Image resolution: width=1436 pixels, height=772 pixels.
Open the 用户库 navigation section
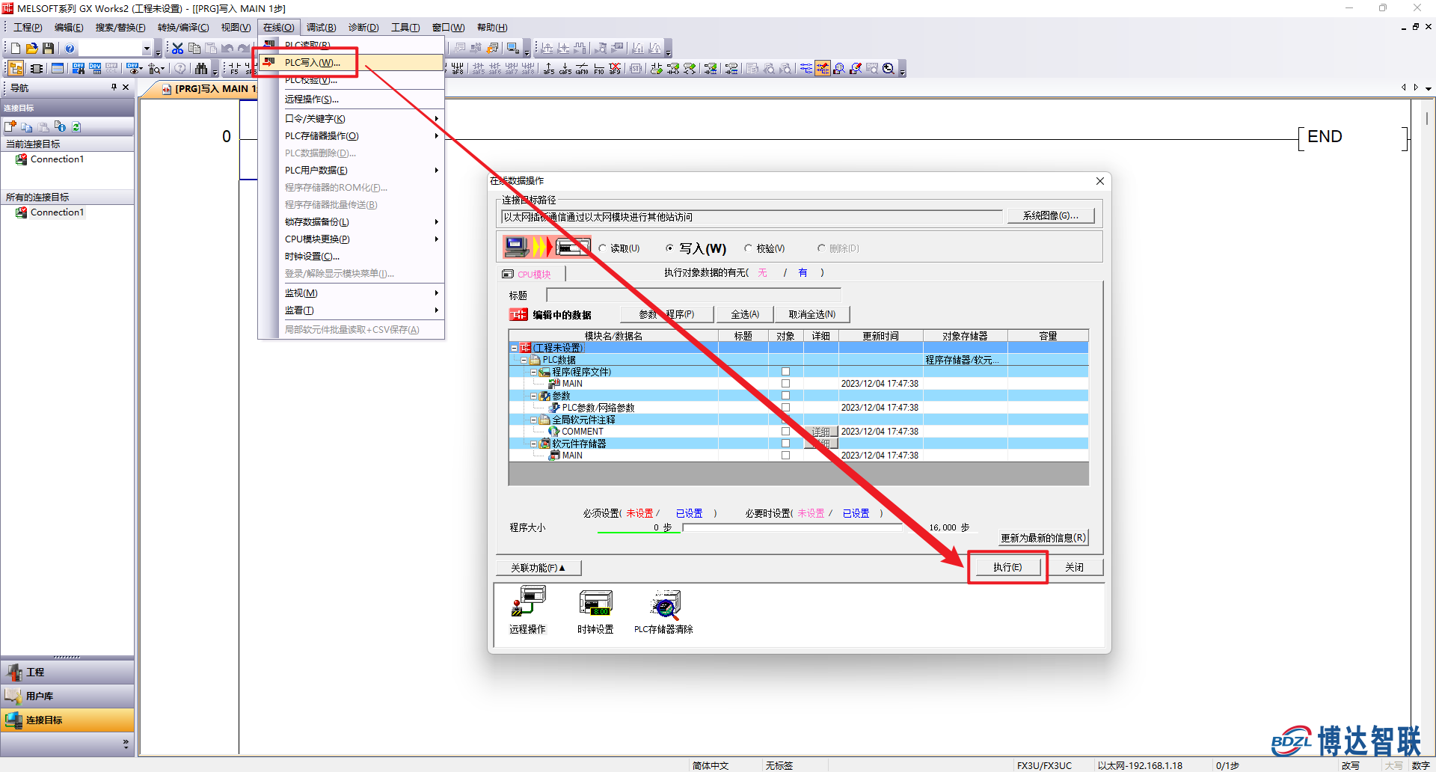67,696
